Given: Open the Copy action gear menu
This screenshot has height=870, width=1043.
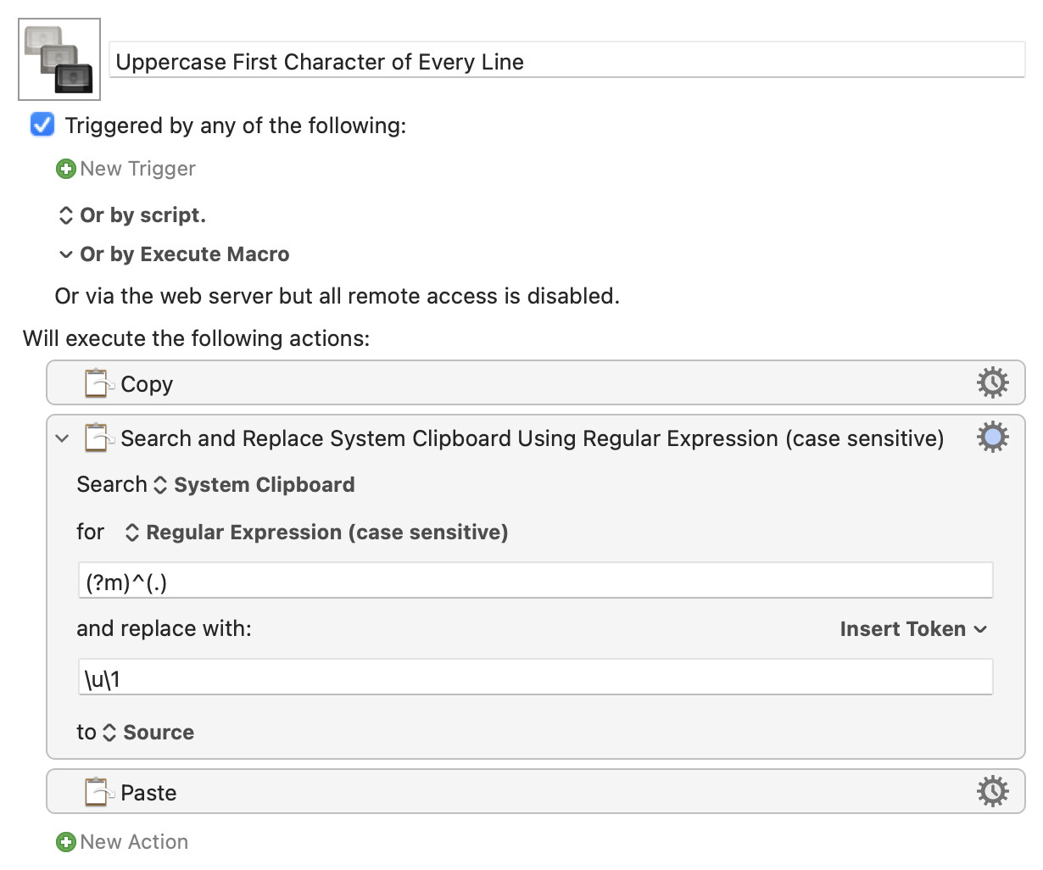Looking at the screenshot, I should 992,383.
